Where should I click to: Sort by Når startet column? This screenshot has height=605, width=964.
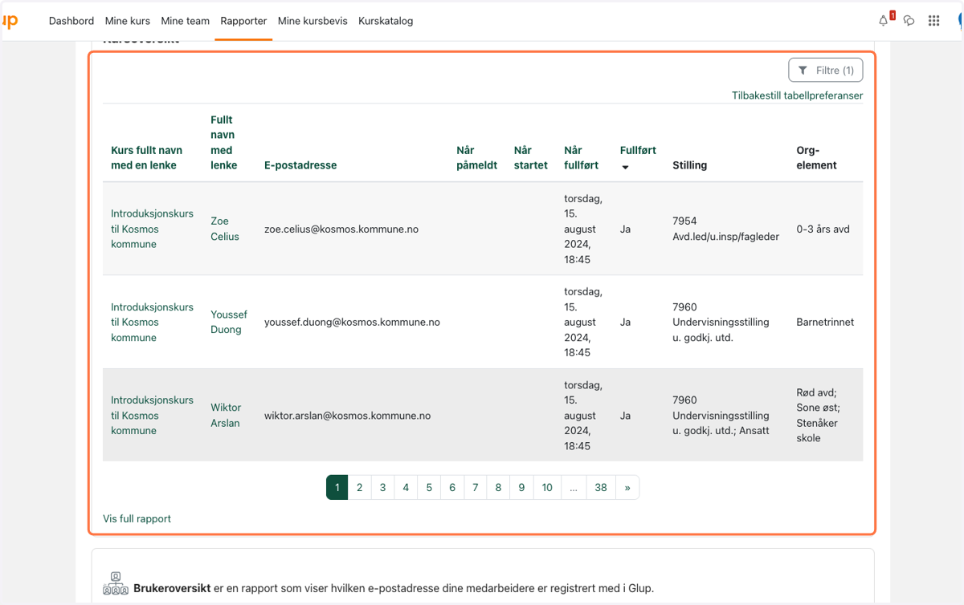tap(530, 158)
